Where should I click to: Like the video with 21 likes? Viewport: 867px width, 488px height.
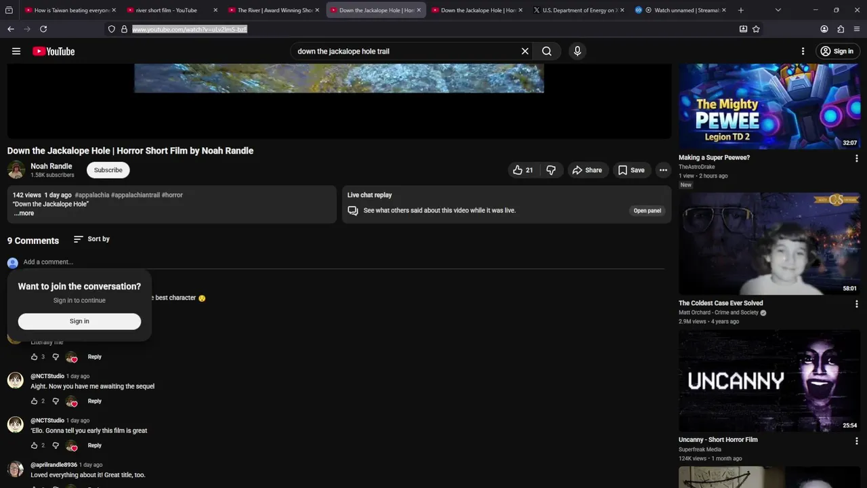524,170
